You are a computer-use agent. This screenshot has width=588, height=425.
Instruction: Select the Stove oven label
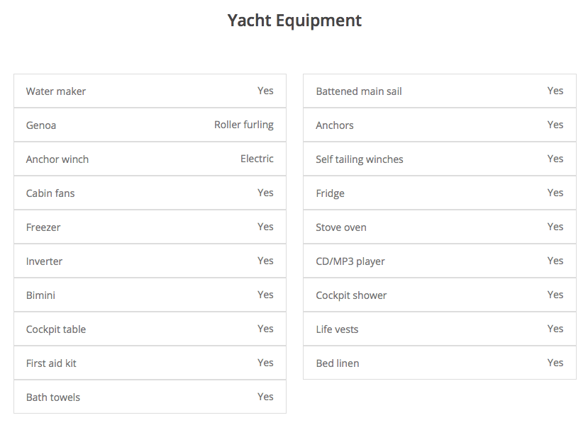click(x=341, y=227)
